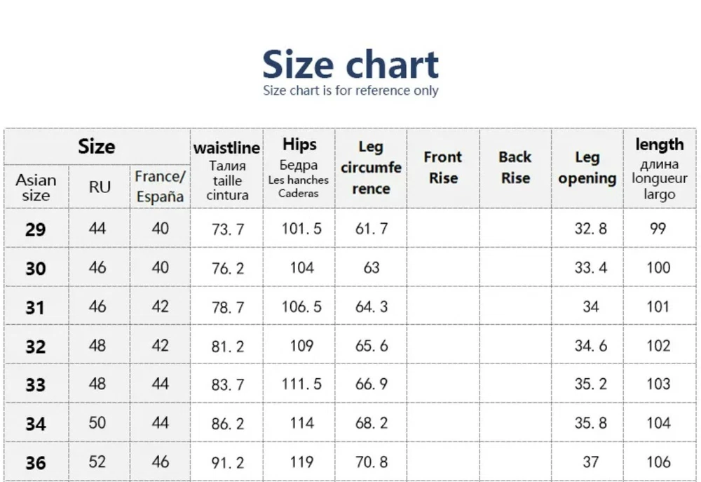
Task: Click the 'Front Rise' column header
Action: 443,168
